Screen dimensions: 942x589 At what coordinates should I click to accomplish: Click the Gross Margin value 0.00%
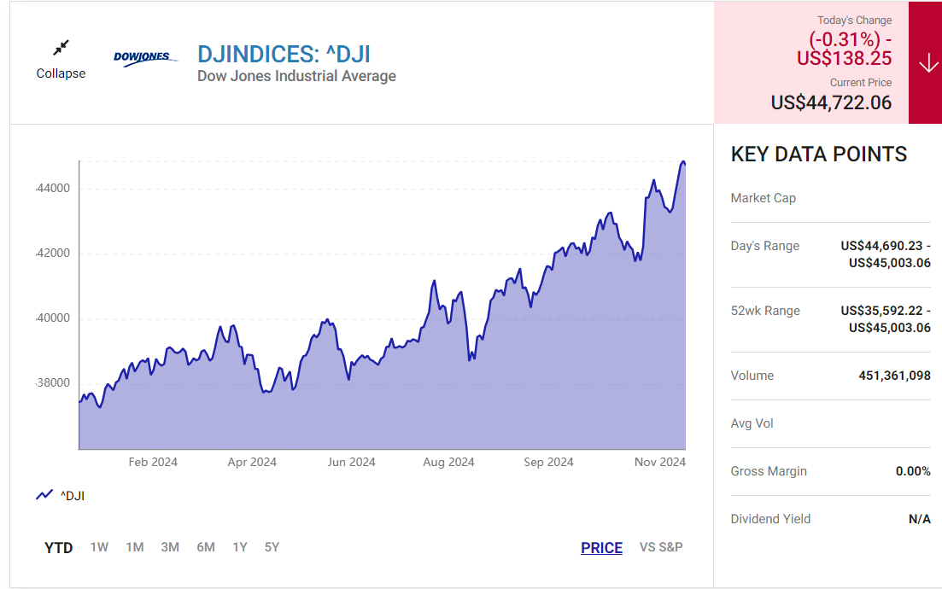(x=913, y=471)
